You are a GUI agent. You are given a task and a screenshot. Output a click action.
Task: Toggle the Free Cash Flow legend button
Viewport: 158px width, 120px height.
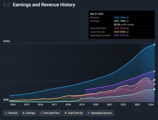(x=50, y=113)
